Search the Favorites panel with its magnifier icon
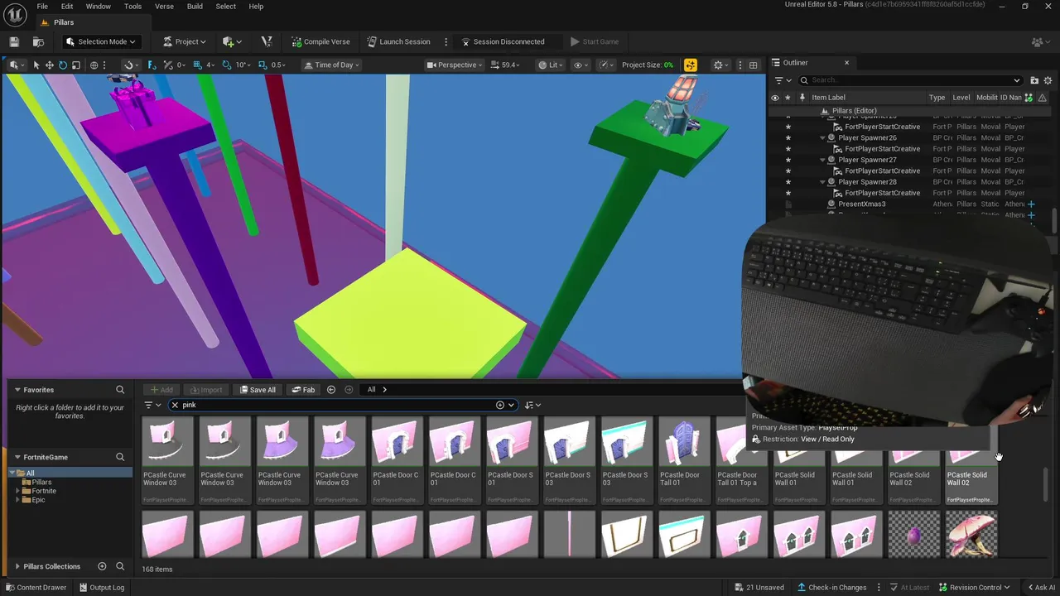Viewport: 1060px width, 596px height. coord(120,390)
